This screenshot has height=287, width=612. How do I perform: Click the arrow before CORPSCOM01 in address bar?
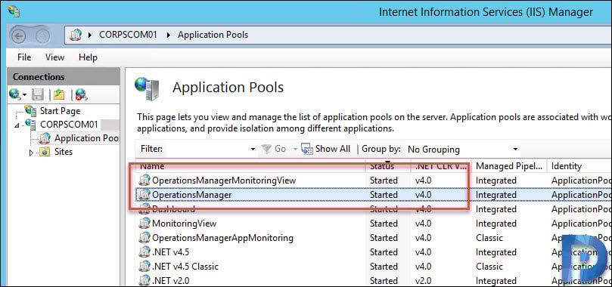pyautogui.click(x=91, y=35)
